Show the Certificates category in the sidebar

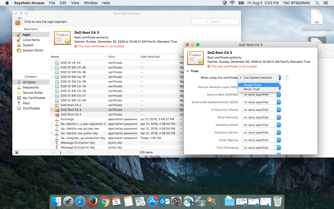pos(31,108)
